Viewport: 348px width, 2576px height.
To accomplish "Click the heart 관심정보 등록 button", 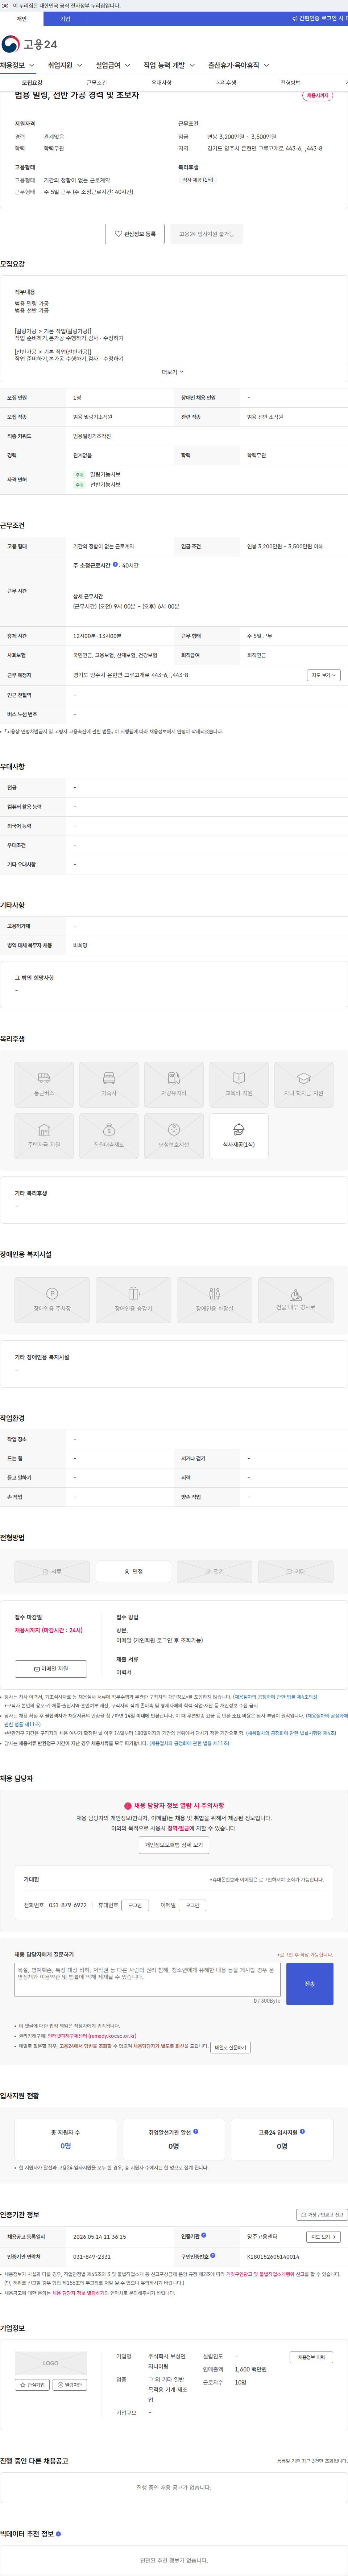I will tap(135, 234).
